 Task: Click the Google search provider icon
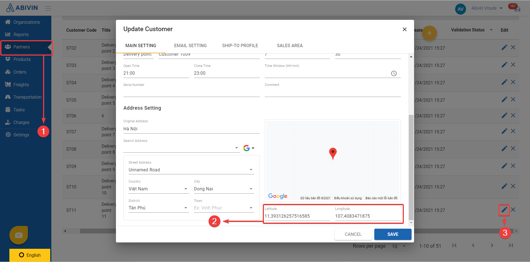pos(247,148)
